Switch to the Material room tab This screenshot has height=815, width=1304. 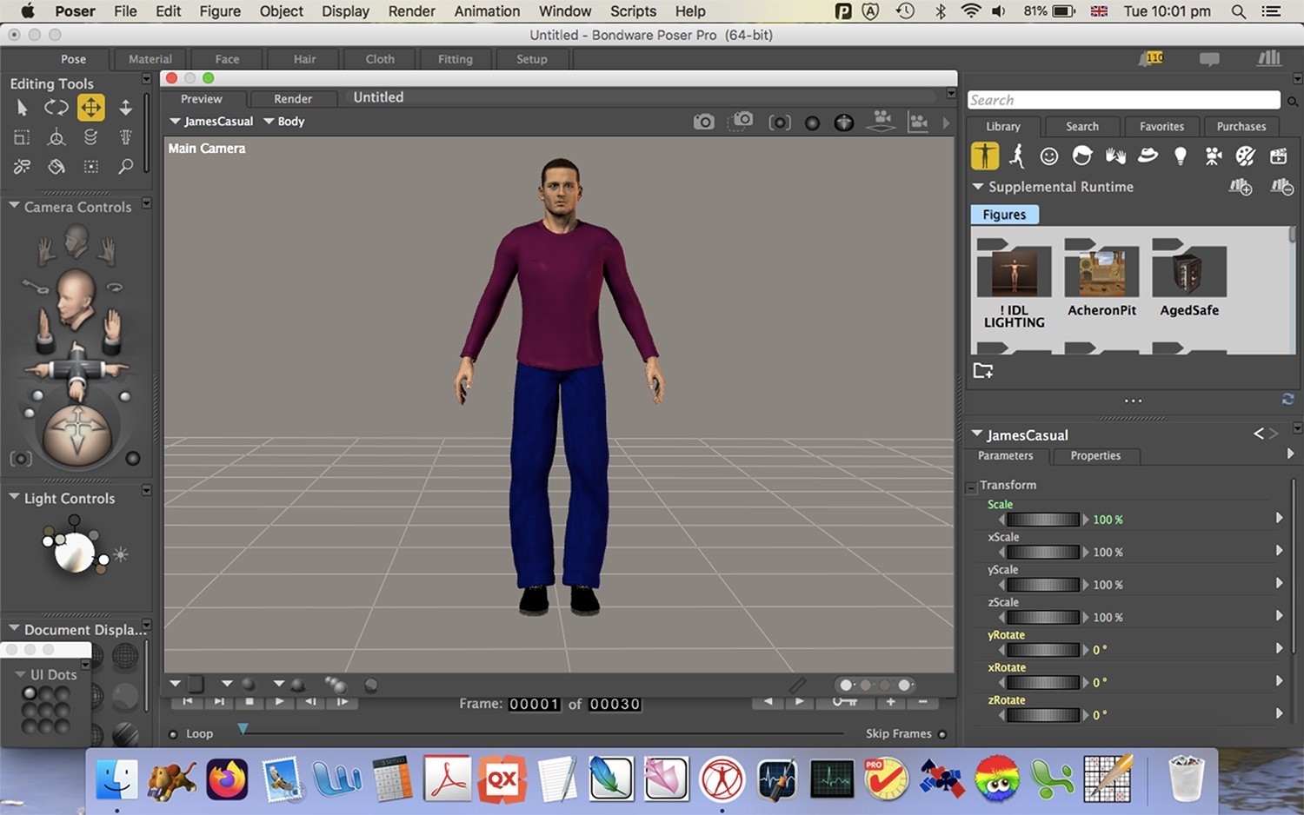tap(150, 59)
